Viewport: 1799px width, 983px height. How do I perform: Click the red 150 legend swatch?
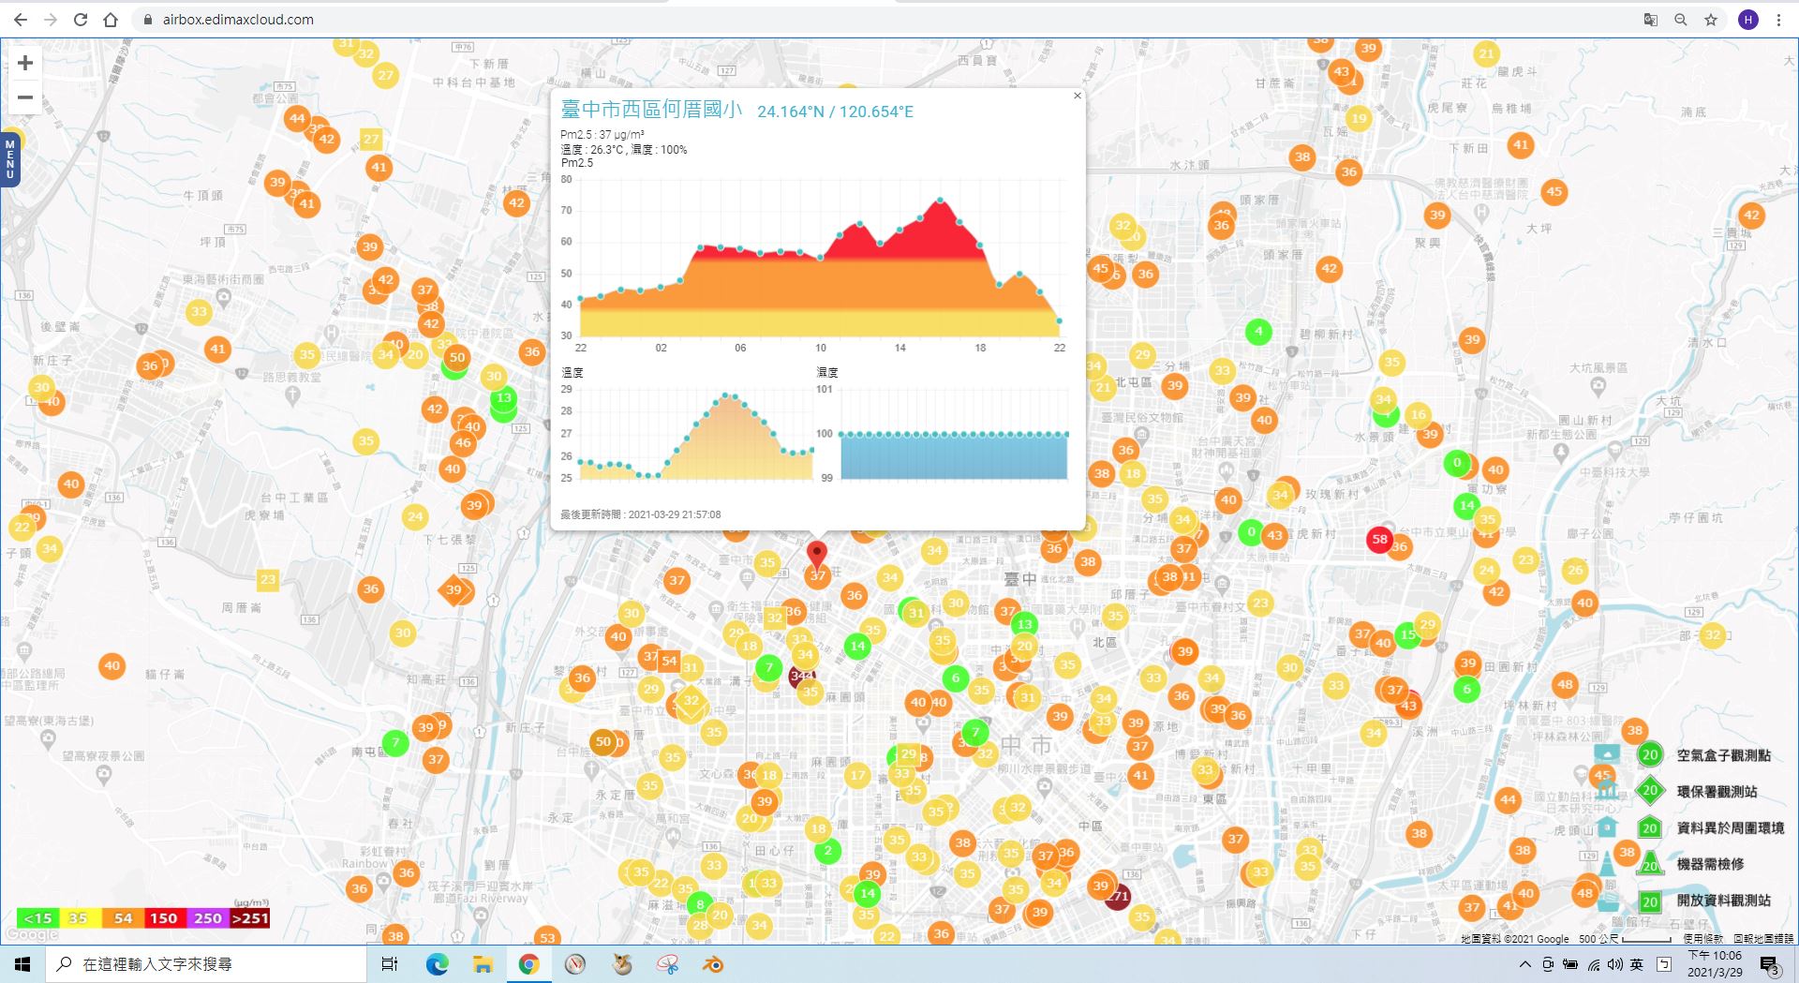pyautogui.click(x=164, y=918)
